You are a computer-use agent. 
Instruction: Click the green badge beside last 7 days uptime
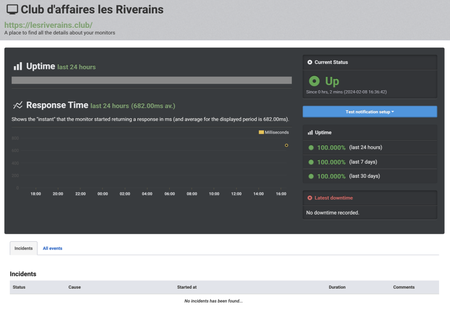pos(311,162)
